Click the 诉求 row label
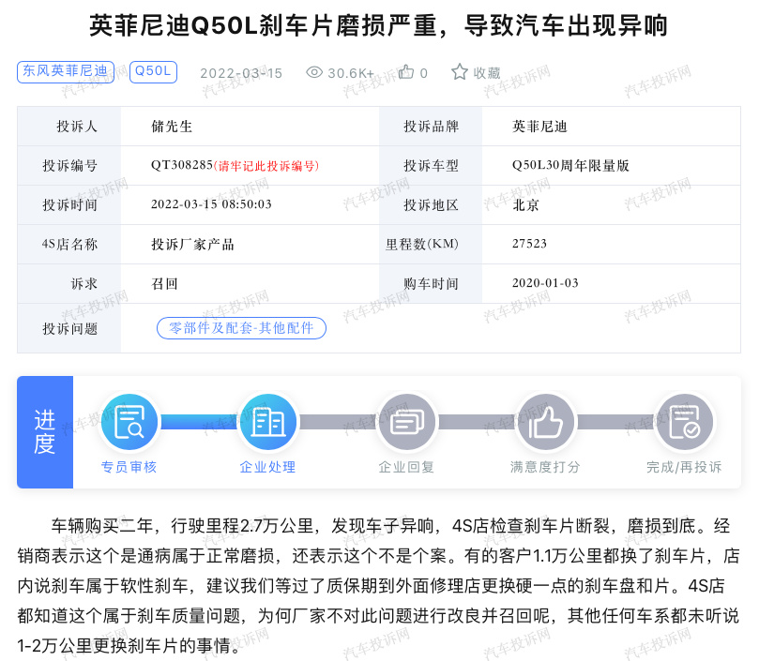This screenshot has height=661, width=759. pos(84,283)
